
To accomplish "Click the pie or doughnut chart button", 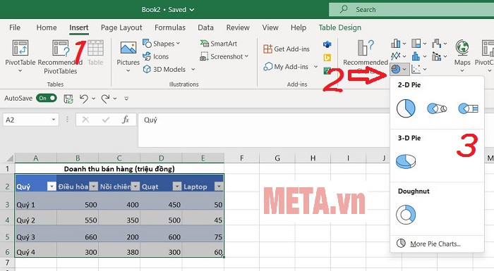I will point(399,69).
